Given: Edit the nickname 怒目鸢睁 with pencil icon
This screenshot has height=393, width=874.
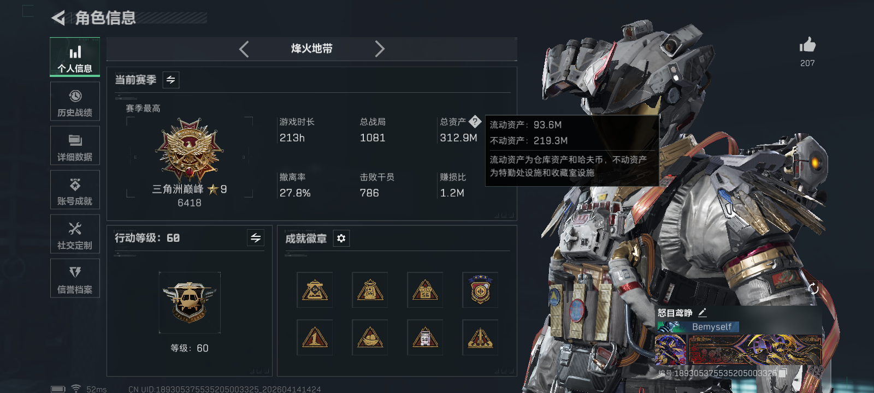Looking at the screenshot, I should point(702,313).
